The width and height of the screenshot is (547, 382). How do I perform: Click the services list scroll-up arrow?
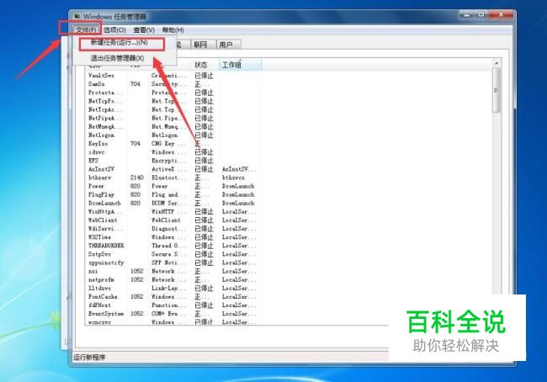tap(496, 63)
